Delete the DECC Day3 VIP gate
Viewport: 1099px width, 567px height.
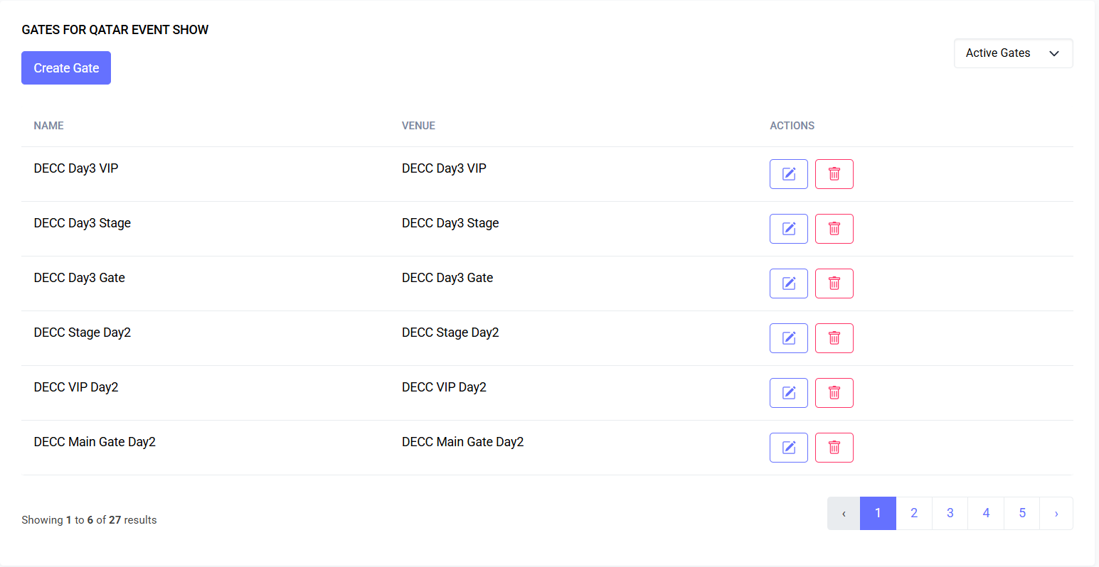click(x=834, y=174)
